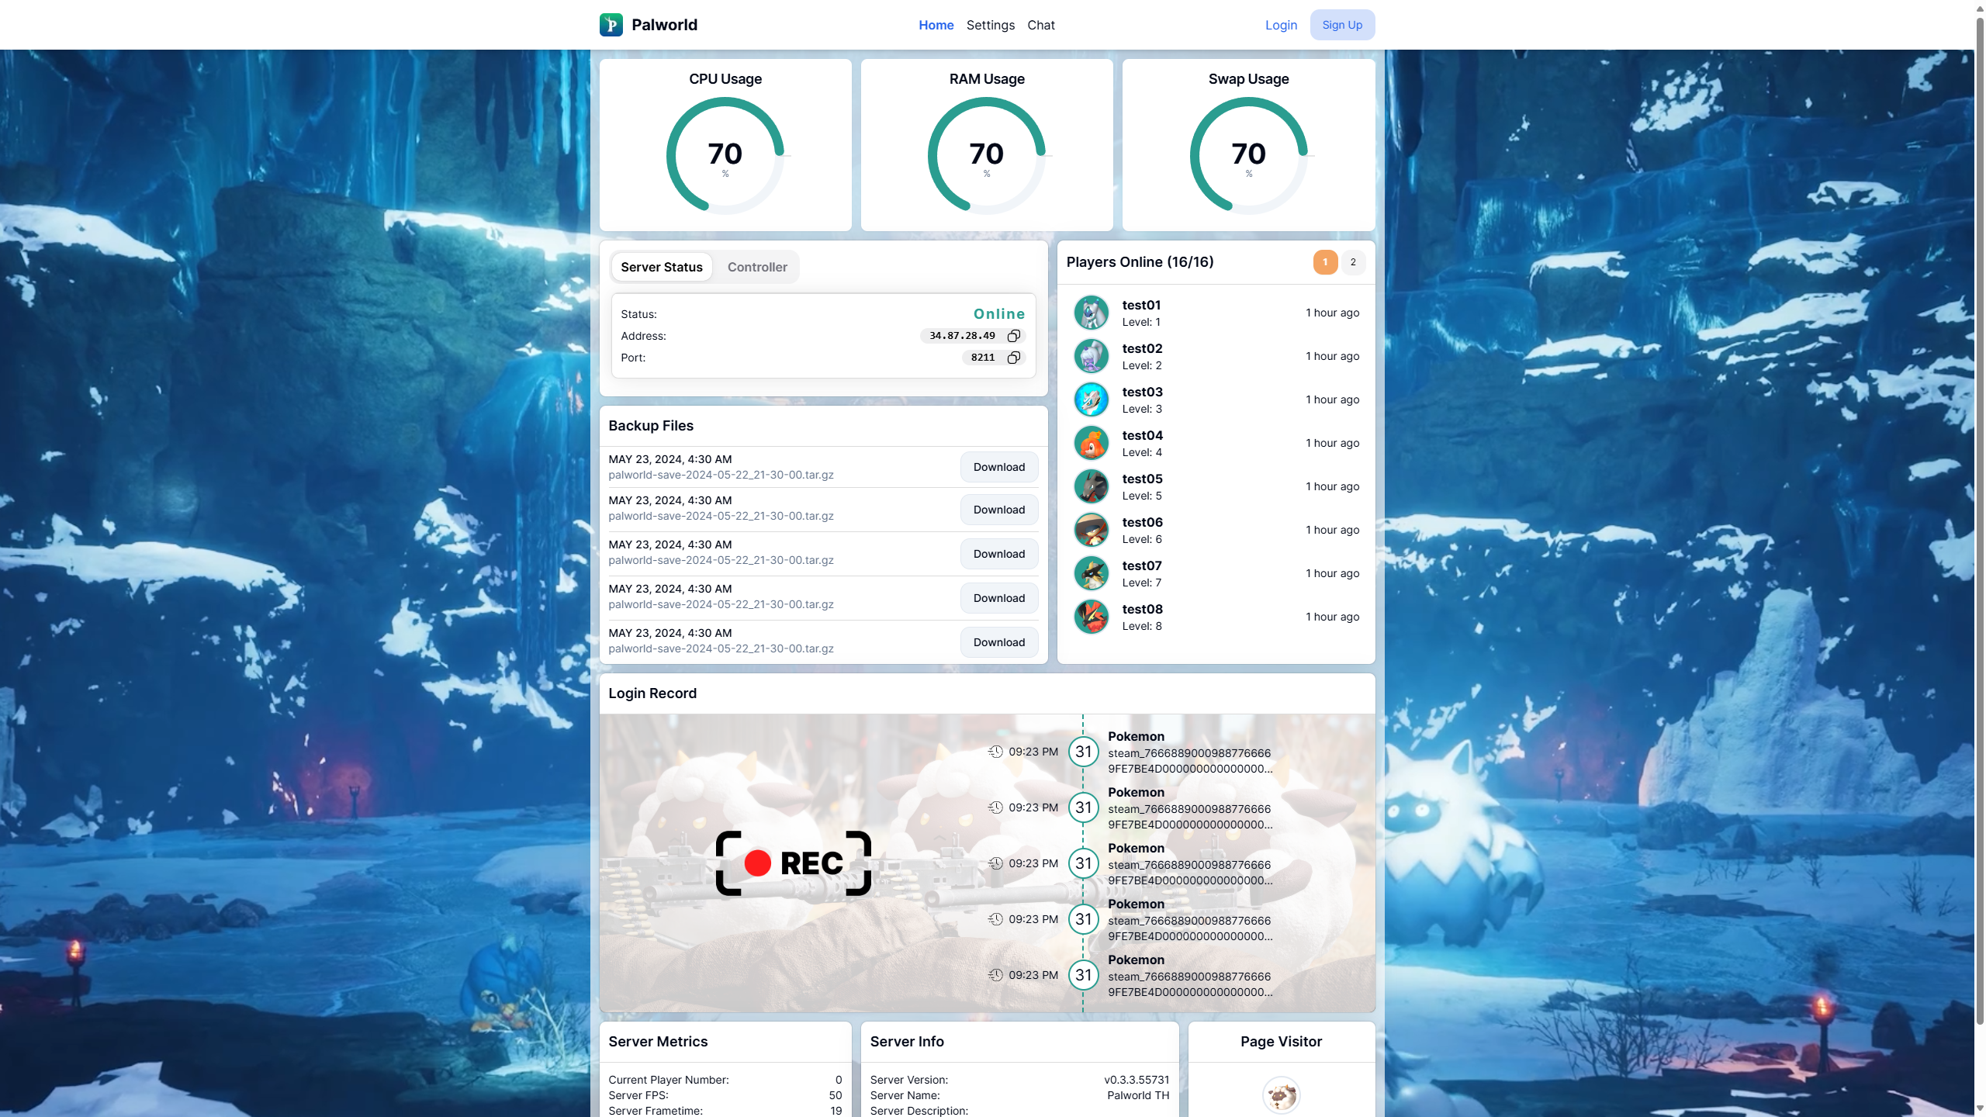Click the first login record circle 31
Image resolution: width=1986 pixels, height=1117 pixels.
click(1083, 752)
